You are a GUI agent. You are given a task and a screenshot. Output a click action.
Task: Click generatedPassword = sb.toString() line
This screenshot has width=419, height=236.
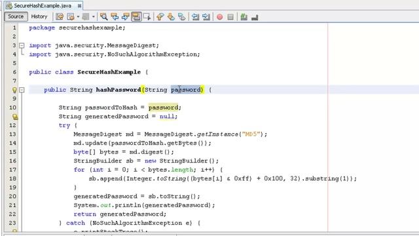pyautogui.click(x=137, y=196)
